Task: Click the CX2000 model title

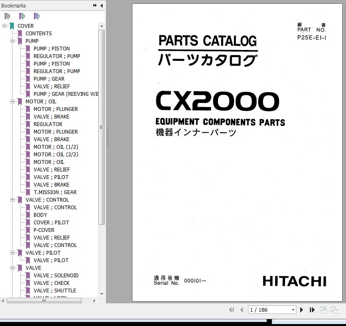Action: pyautogui.click(x=218, y=101)
